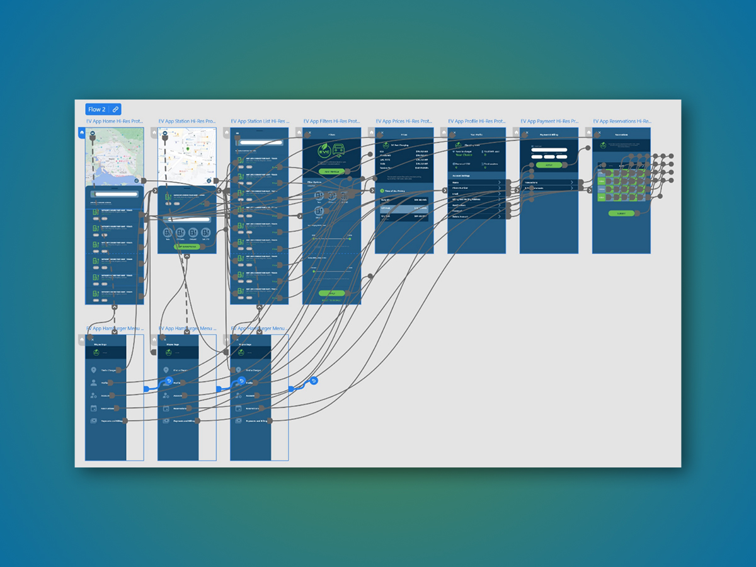756x567 pixels.
Task: Click the green Submit button in Reservations artboard
Action: [x=621, y=214]
